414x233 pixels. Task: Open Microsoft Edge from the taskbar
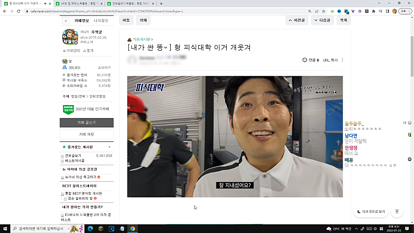pos(89,228)
